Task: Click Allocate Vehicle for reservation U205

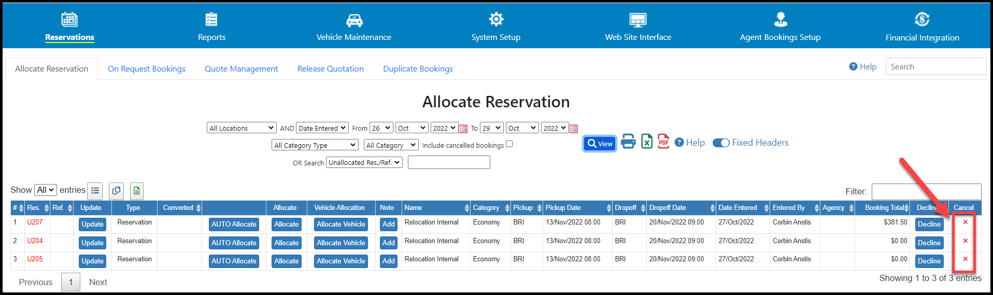Action: 341,261
